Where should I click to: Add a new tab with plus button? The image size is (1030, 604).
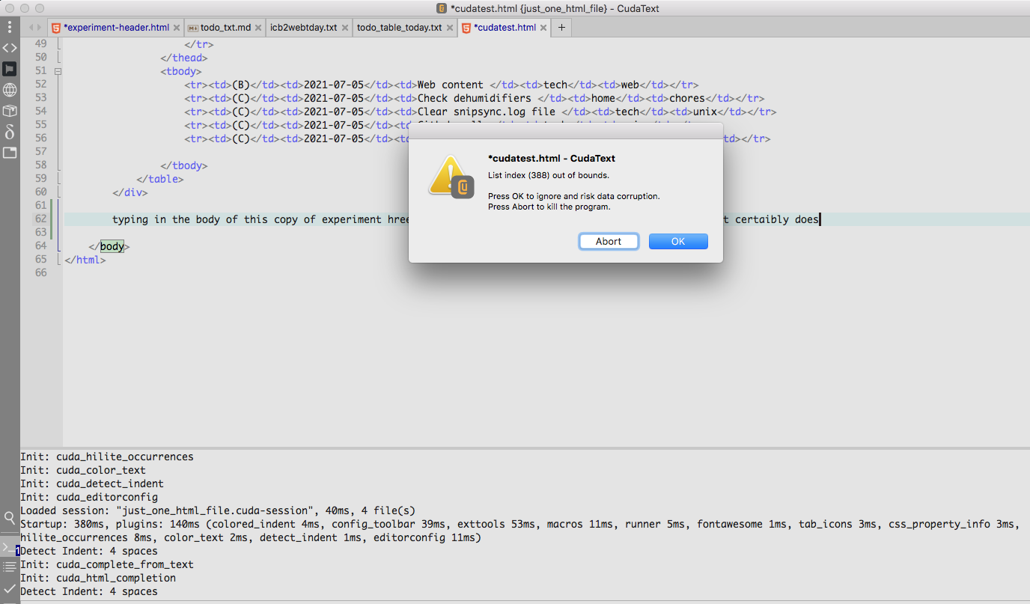click(x=561, y=28)
